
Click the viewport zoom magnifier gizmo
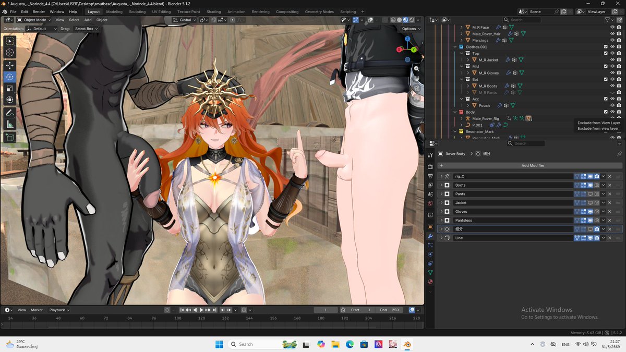tap(416, 68)
